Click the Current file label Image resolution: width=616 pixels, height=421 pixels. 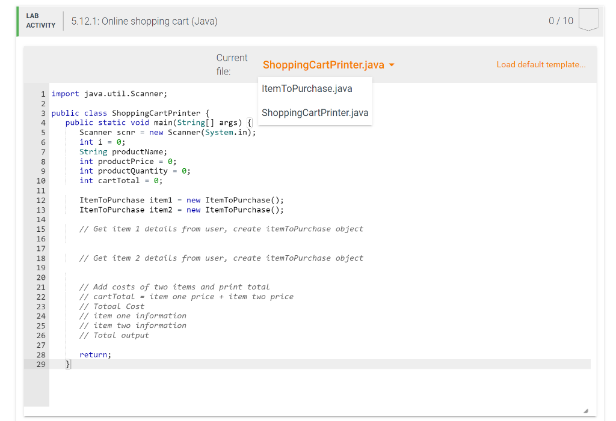(x=232, y=64)
